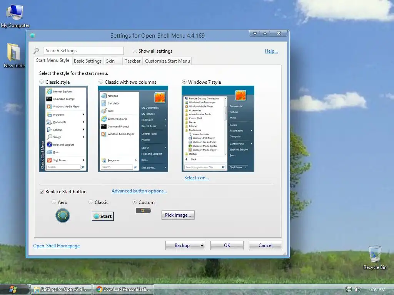394x295 pixels.
Task: Click the magnifier search icon in settings
Action: tap(37, 51)
